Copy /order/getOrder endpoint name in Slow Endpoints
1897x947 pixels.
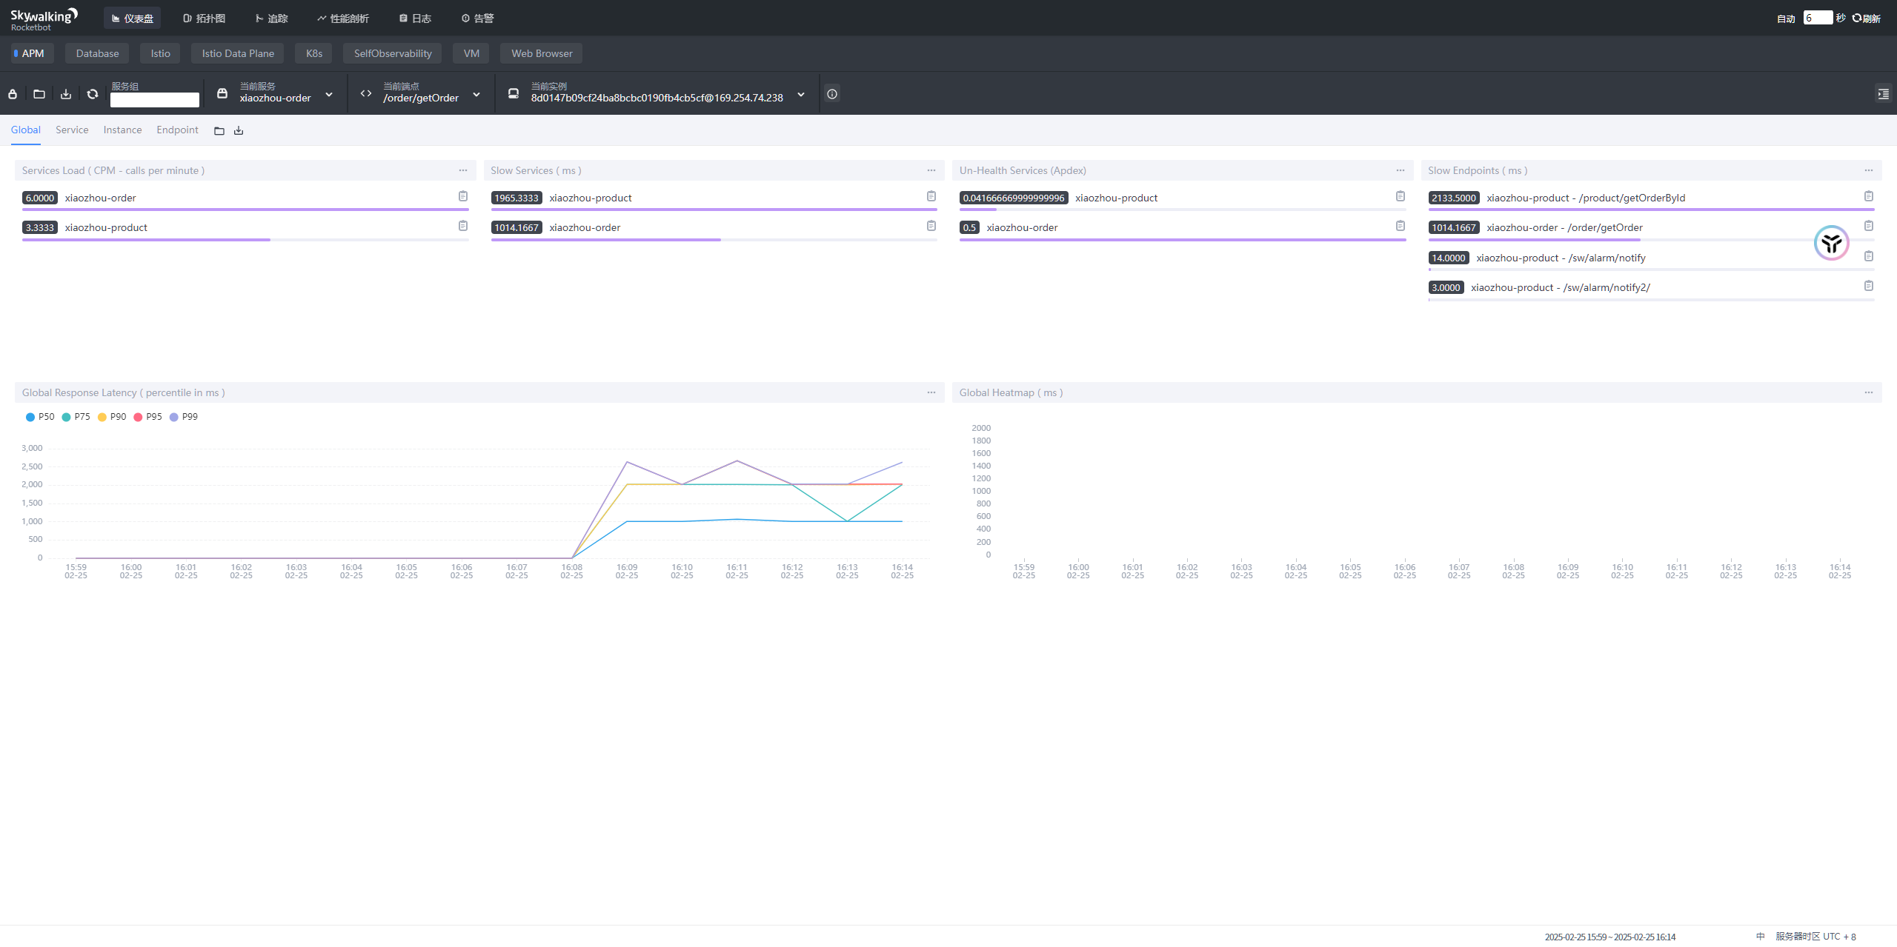coord(1869,226)
